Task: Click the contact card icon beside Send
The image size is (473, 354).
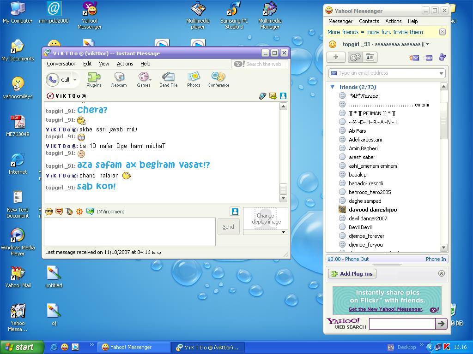Action: [x=235, y=211]
